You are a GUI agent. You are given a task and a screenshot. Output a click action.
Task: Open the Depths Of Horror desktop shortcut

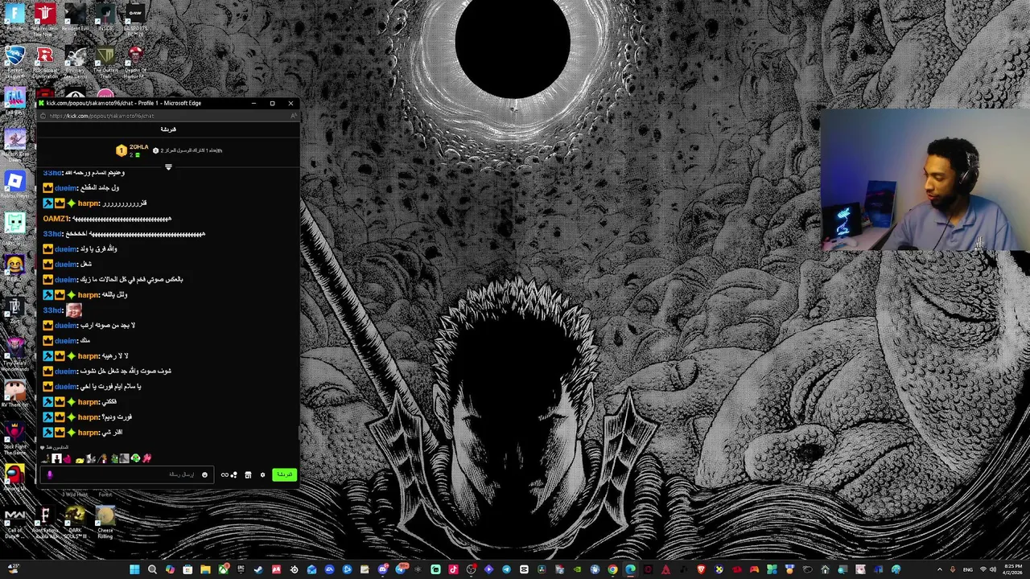tap(135, 60)
